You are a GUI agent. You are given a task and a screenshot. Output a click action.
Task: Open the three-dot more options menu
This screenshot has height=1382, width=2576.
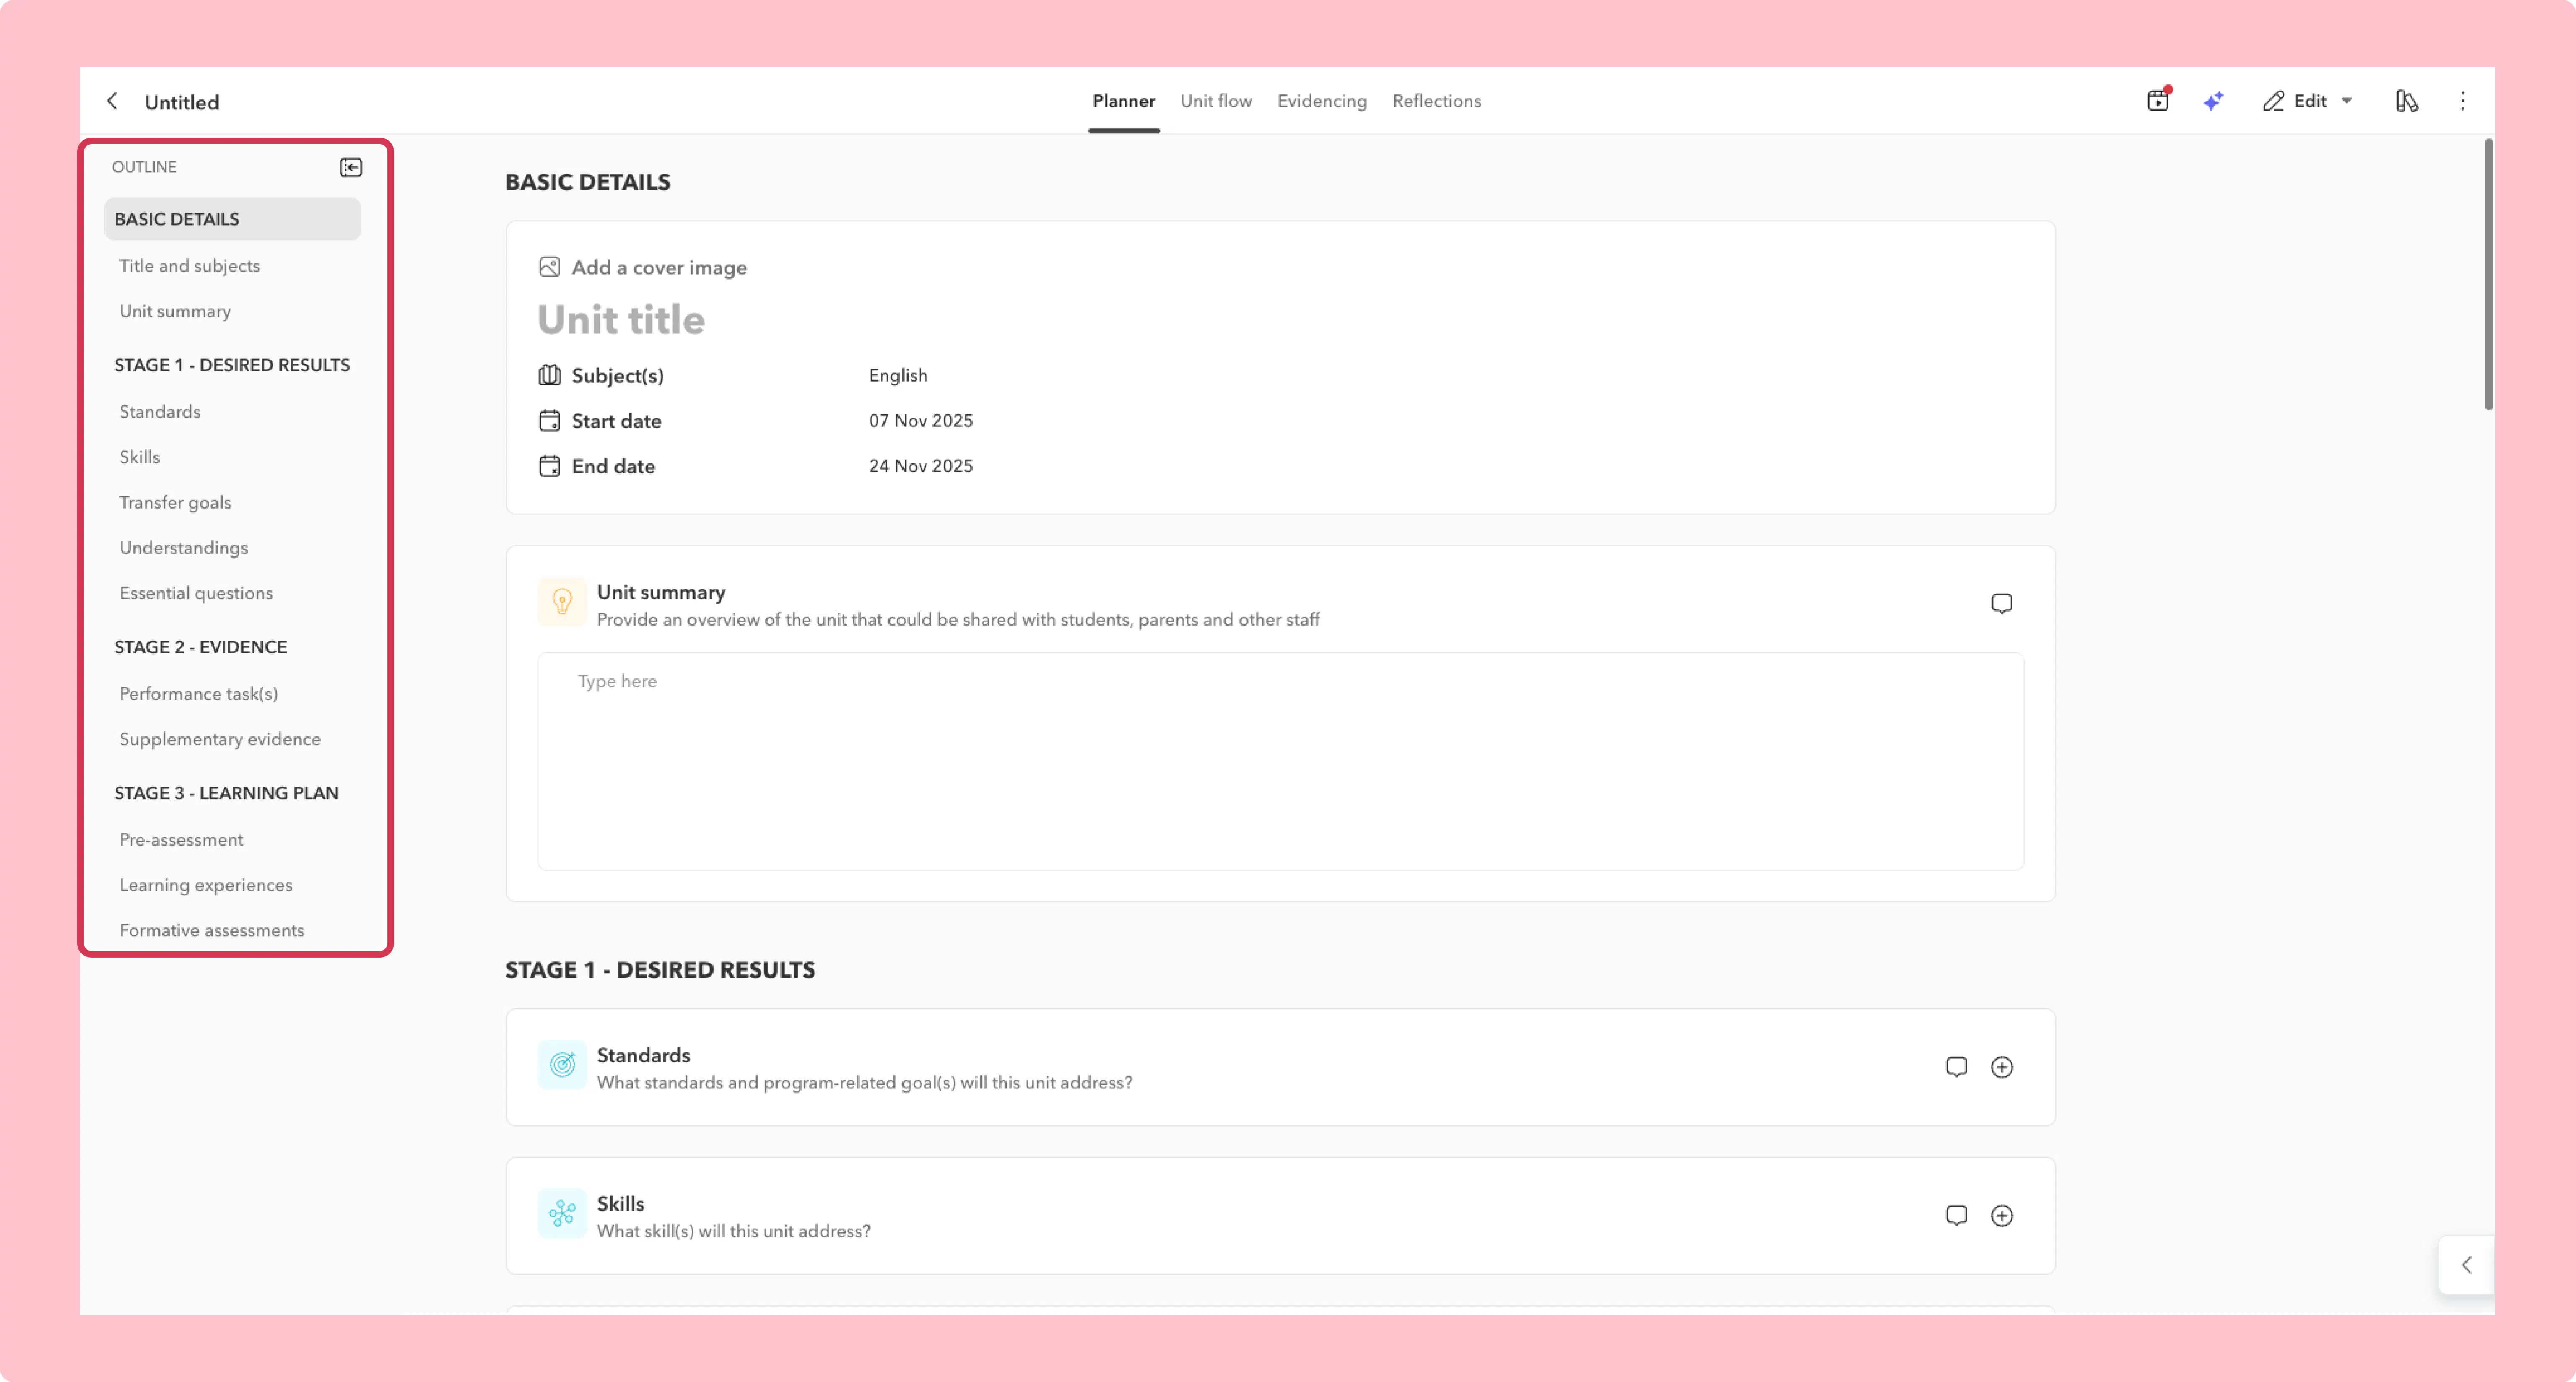click(2462, 101)
